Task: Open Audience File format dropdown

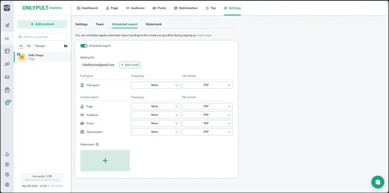Action: [207, 115]
